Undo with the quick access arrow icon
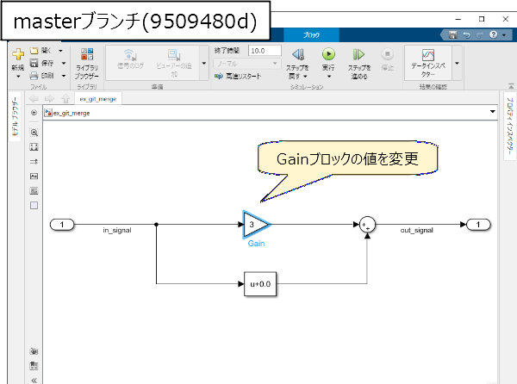 [x=466, y=34]
